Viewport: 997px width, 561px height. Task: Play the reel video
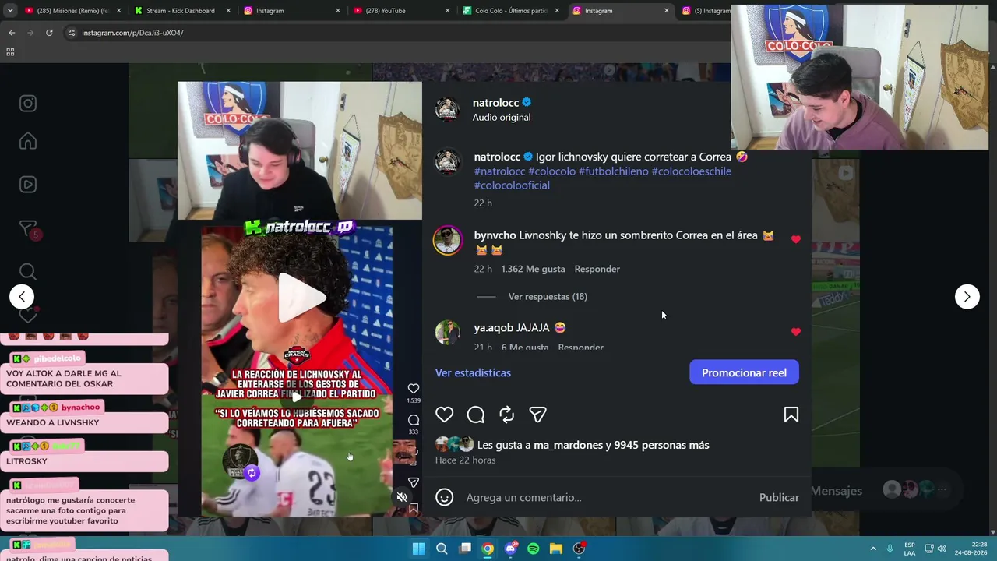pos(300,297)
